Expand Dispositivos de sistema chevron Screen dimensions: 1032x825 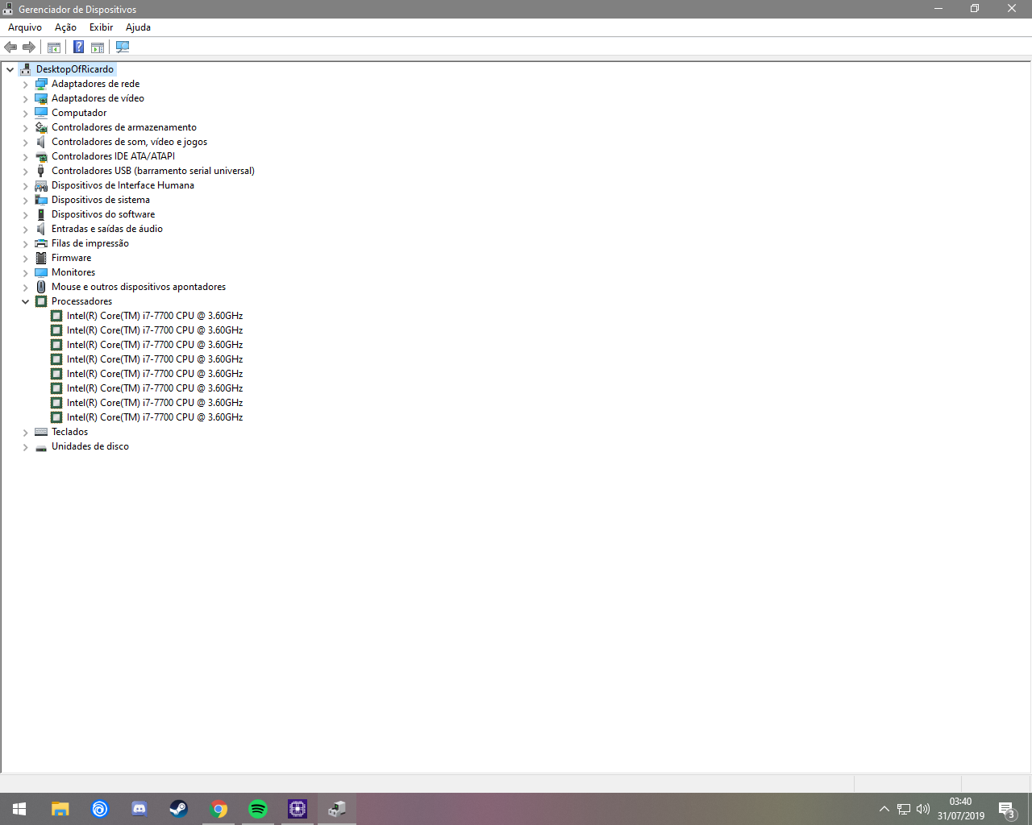coord(26,200)
